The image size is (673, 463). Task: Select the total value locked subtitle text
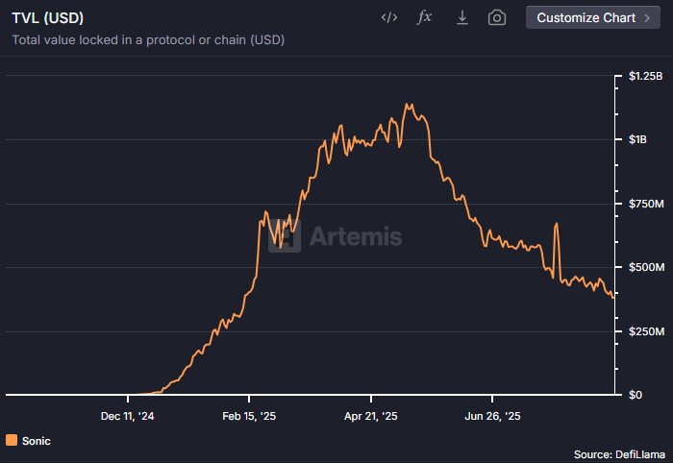click(148, 40)
